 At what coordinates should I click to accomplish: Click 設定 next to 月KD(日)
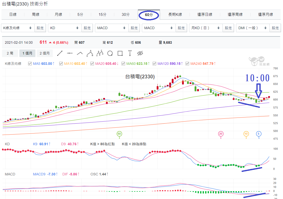[228, 28]
